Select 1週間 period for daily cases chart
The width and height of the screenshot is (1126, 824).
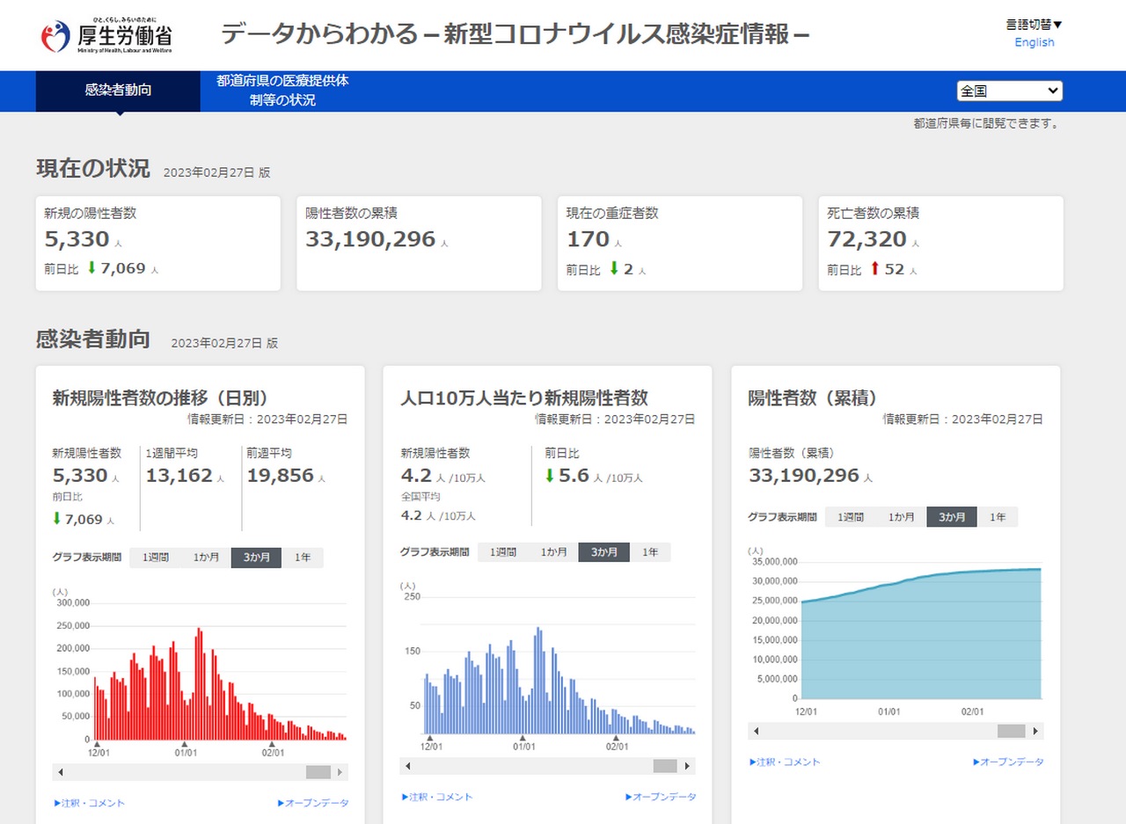155,558
